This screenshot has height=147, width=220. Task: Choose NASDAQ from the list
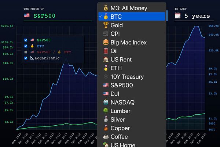[x=132, y=103]
